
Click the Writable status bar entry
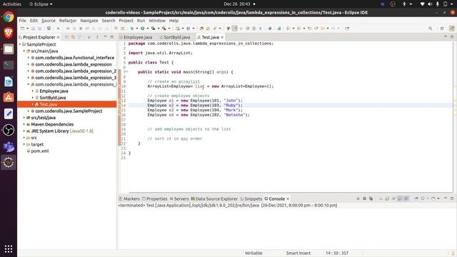(253, 253)
